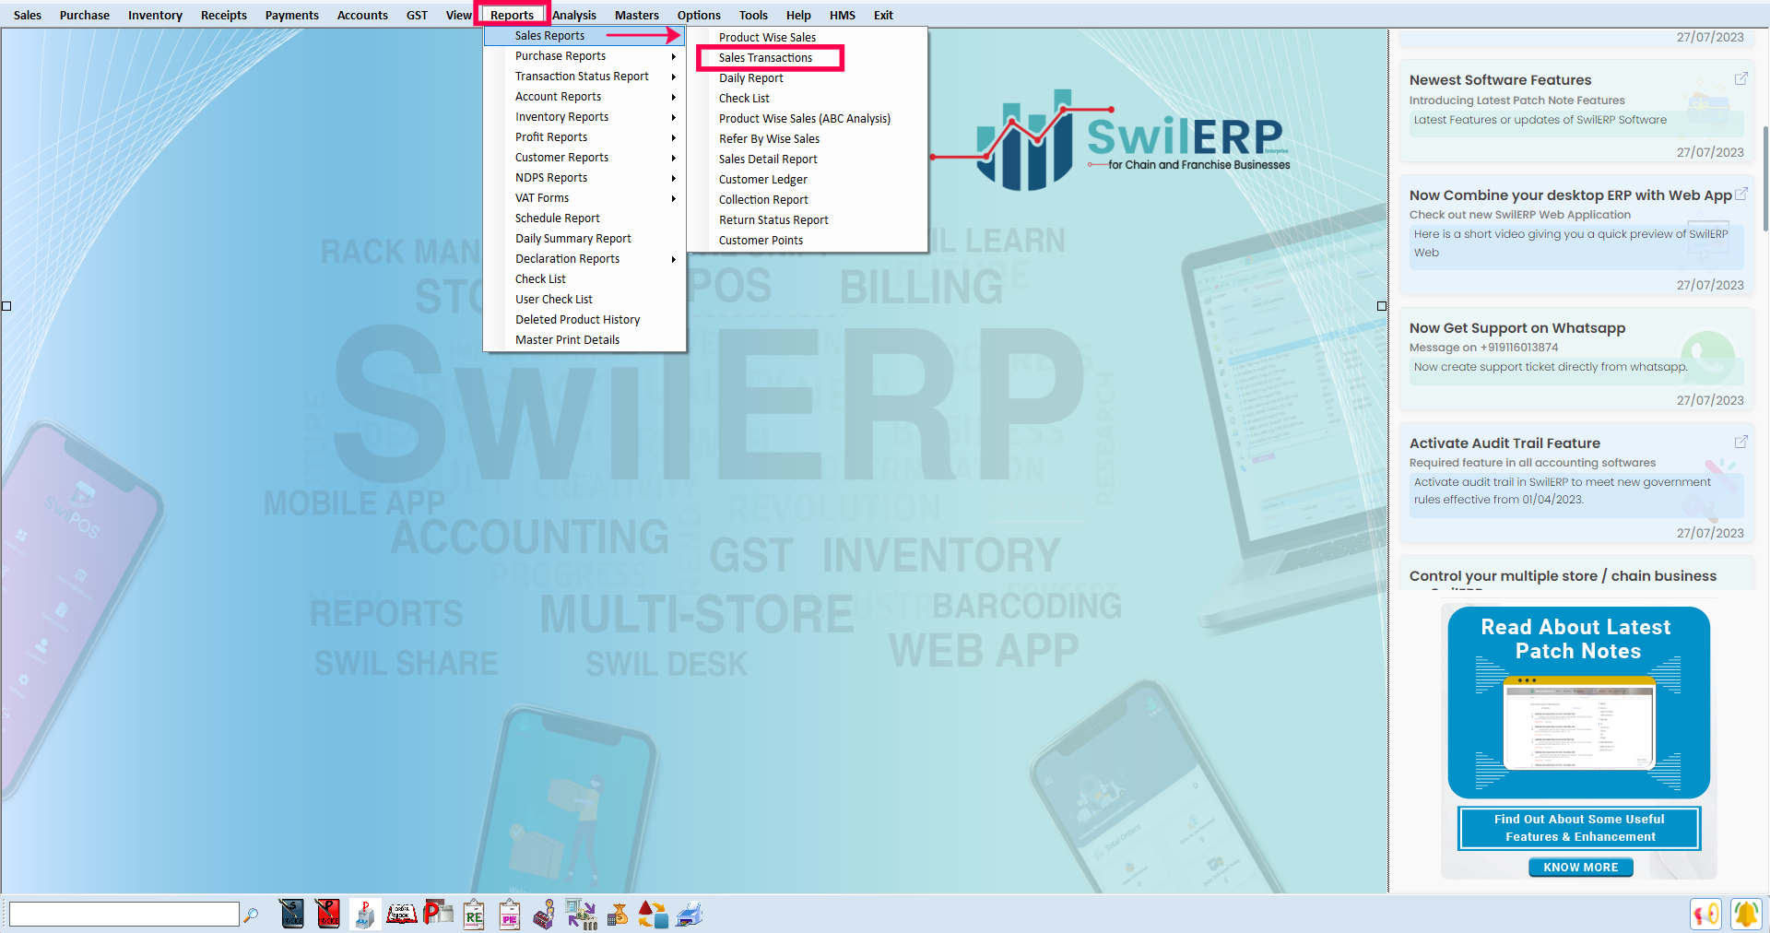Screen dimensions: 1770x933
Task: Click the blue printer toolbar icon
Action: click(x=690, y=914)
